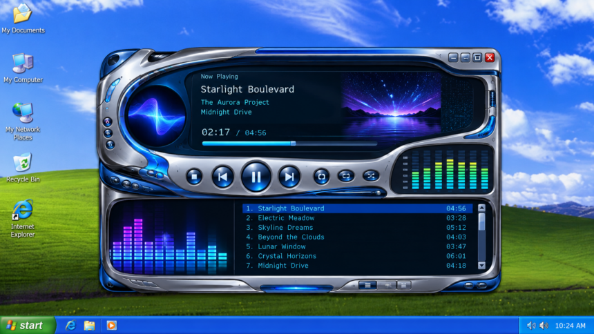Adjust the volume slider knob below controls
The height and width of the screenshot is (334, 594).
tap(378, 193)
